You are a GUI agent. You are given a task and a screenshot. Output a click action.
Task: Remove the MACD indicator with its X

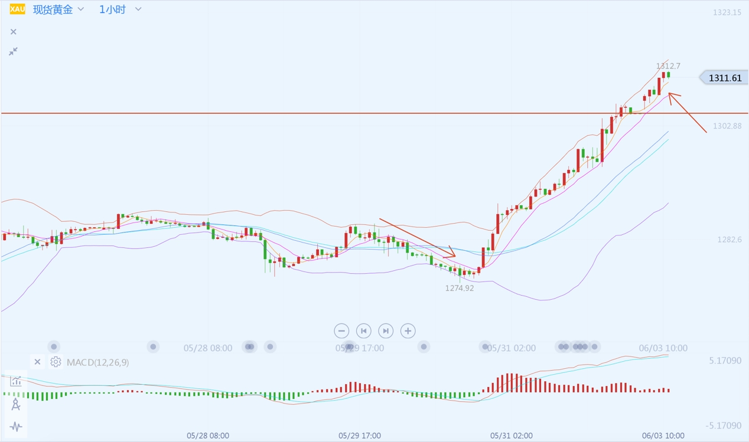click(x=37, y=362)
